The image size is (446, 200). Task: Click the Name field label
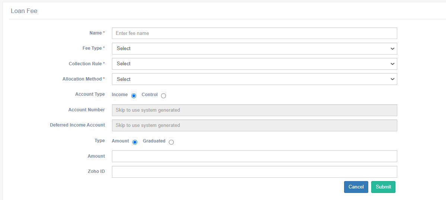point(97,33)
